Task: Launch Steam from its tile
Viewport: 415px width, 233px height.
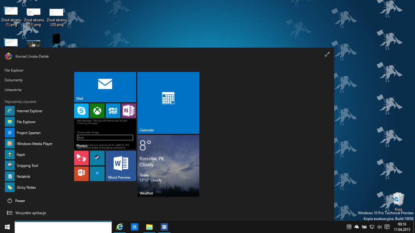Action: pyautogui.click(x=97, y=158)
